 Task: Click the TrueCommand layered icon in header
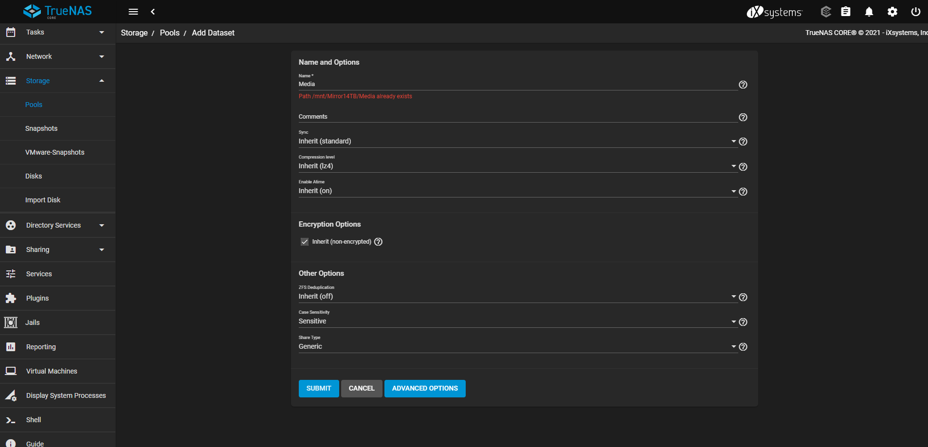tap(825, 12)
